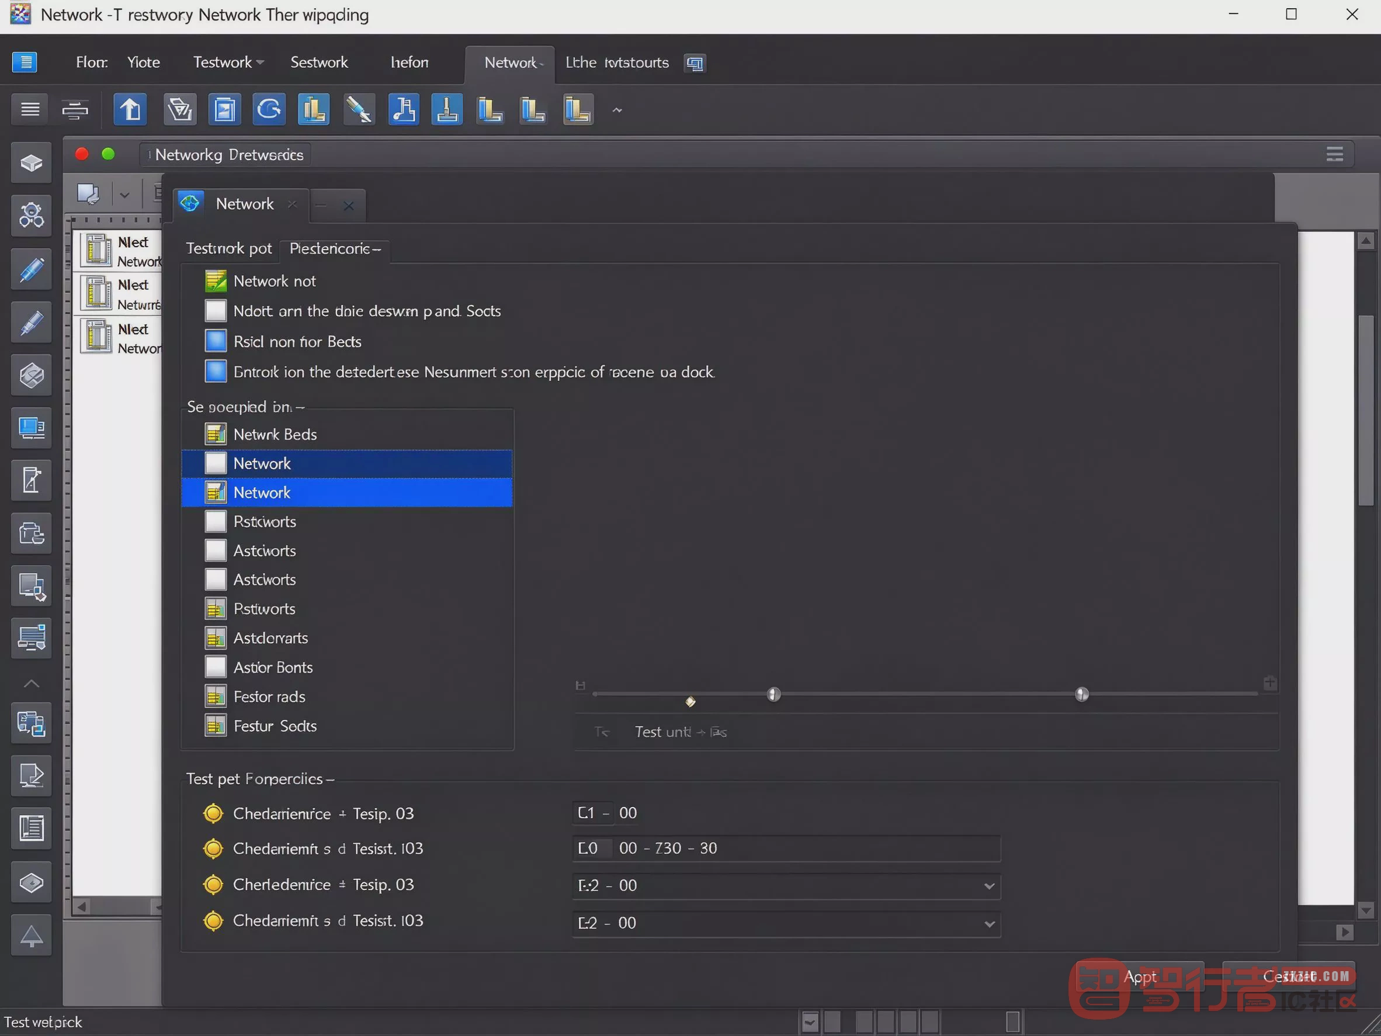This screenshot has height=1036, width=1381.
Task: Click the Appt button
Action: point(1140,976)
